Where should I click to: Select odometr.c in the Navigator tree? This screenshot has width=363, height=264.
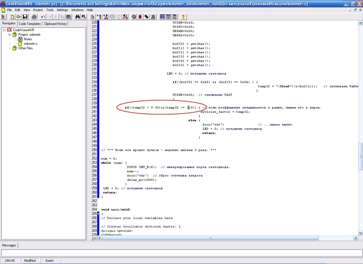pos(30,43)
